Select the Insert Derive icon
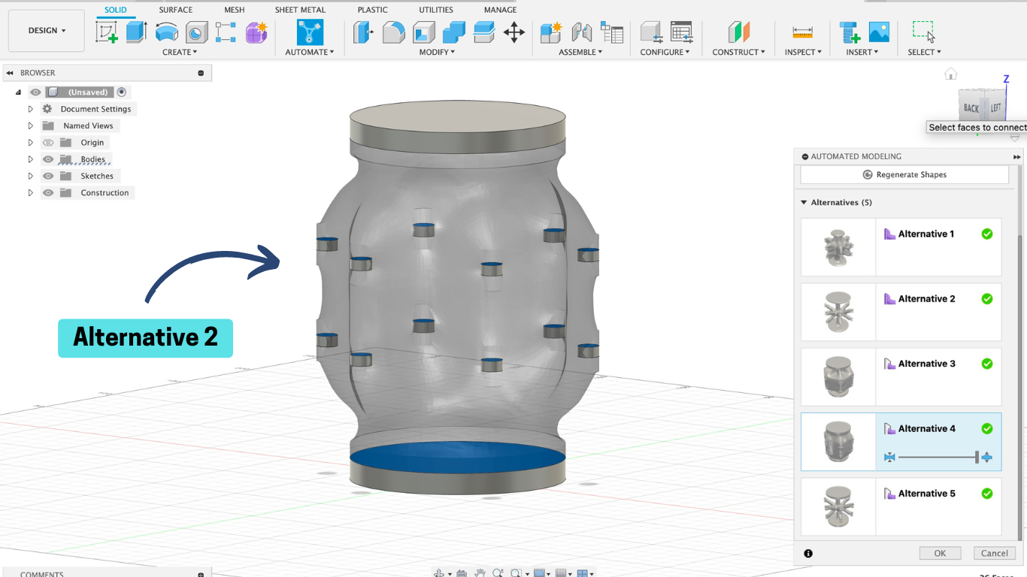 tap(850, 32)
